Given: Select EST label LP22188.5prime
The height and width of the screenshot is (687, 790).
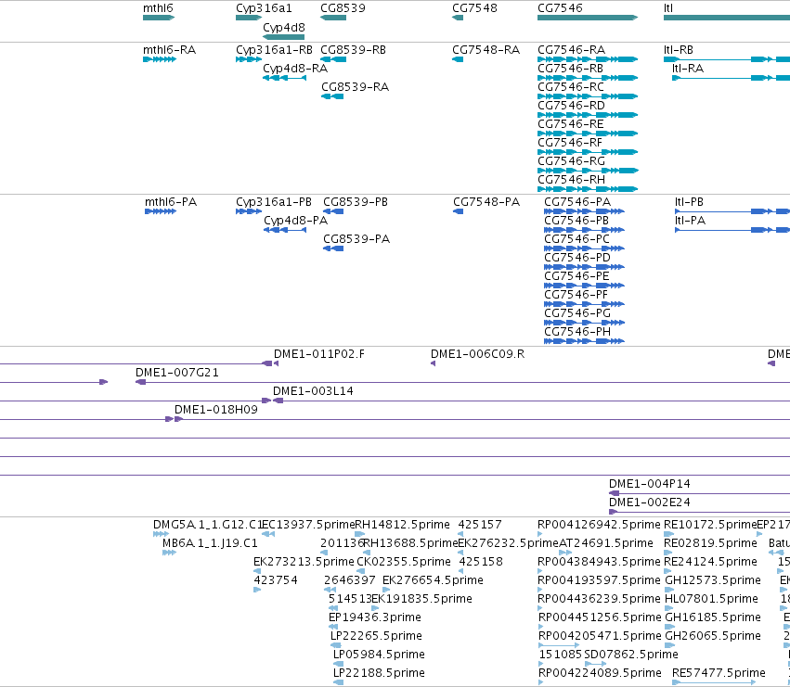Looking at the screenshot, I should (379, 673).
